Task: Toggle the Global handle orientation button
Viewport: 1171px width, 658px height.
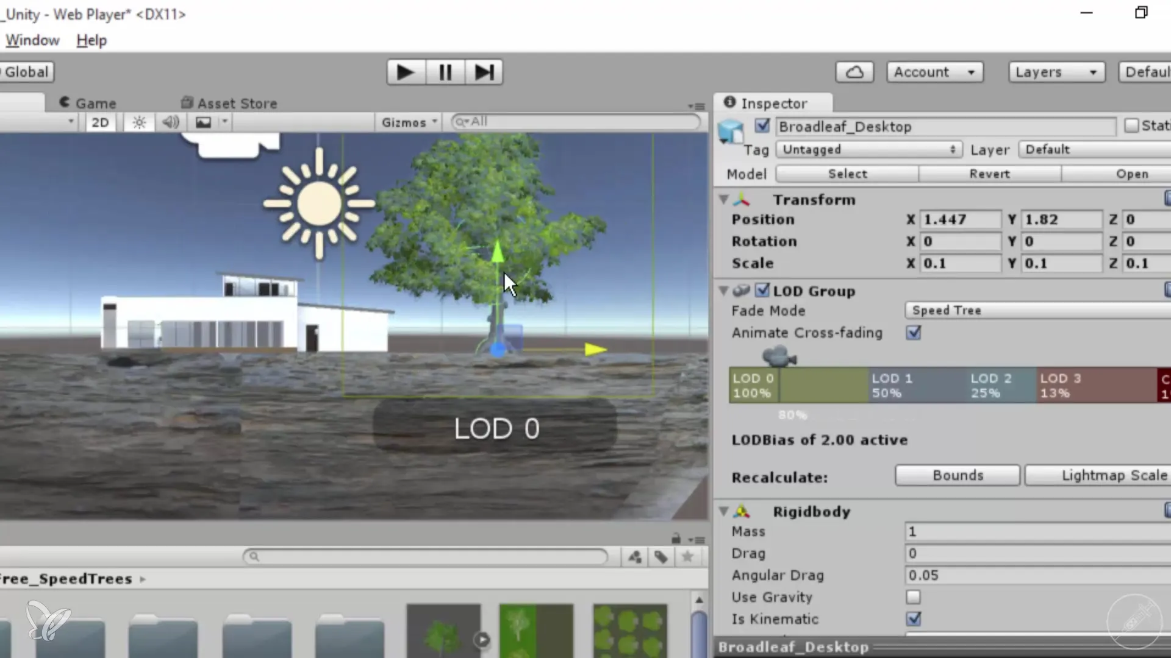Action: (26, 72)
